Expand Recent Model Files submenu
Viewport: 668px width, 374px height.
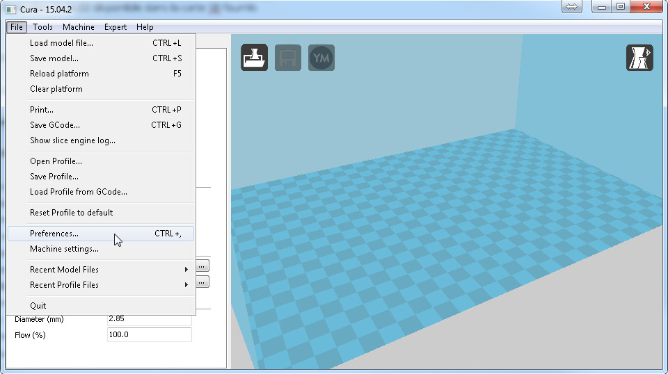coord(101,270)
